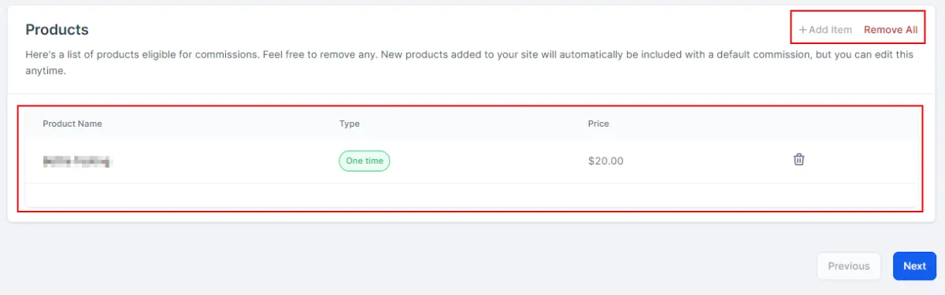Click the Add Item button
The width and height of the screenshot is (945, 295).
tap(825, 30)
